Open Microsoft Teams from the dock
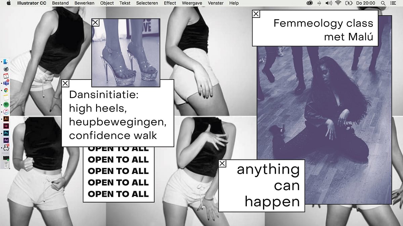The height and width of the screenshot is (226, 403). point(6,83)
